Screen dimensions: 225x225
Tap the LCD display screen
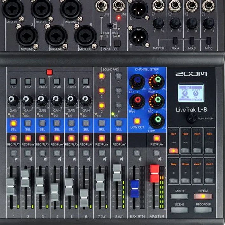click(x=191, y=93)
